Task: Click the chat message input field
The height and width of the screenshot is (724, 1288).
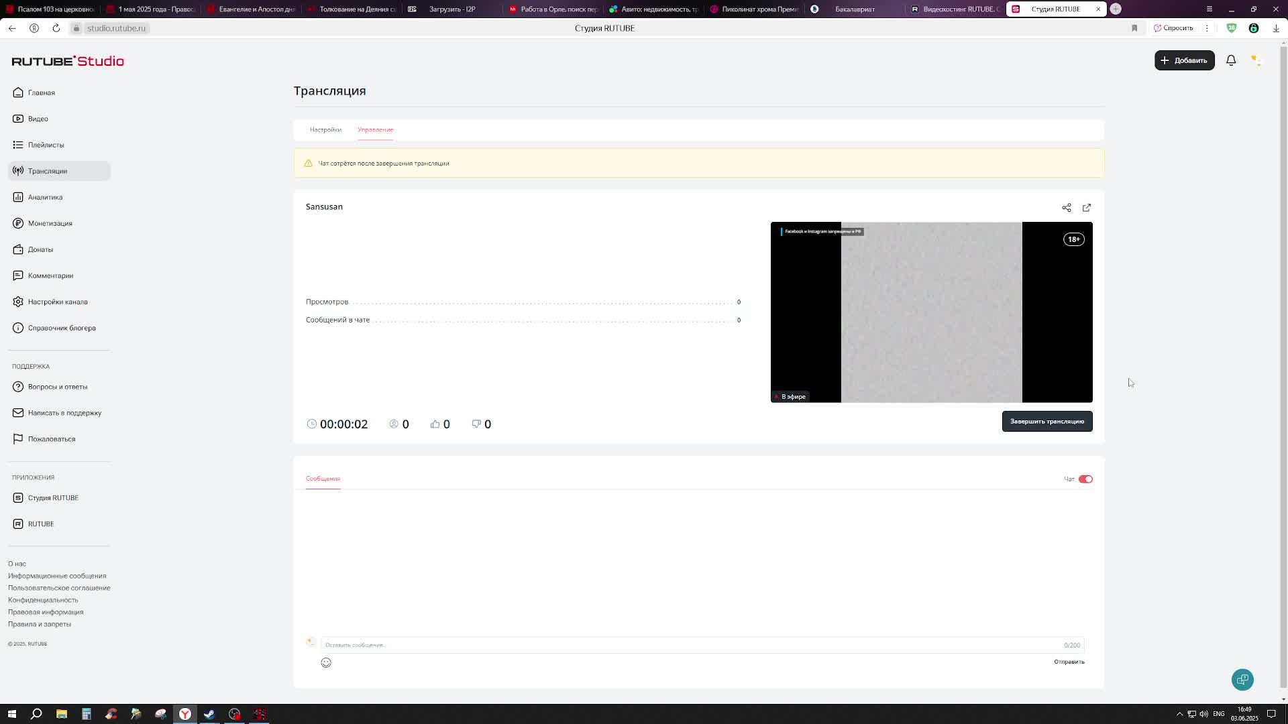Action: pos(691,645)
